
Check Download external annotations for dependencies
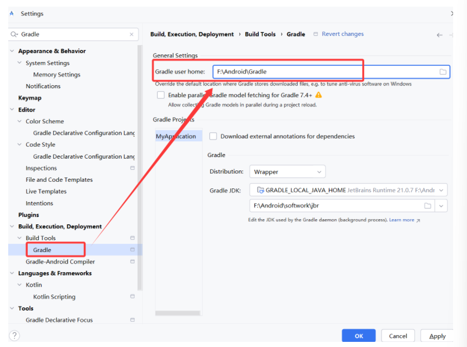point(213,137)
